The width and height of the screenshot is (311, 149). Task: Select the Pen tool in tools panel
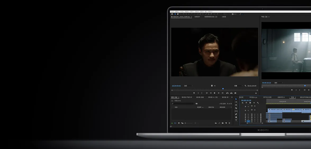coord(236,114)
